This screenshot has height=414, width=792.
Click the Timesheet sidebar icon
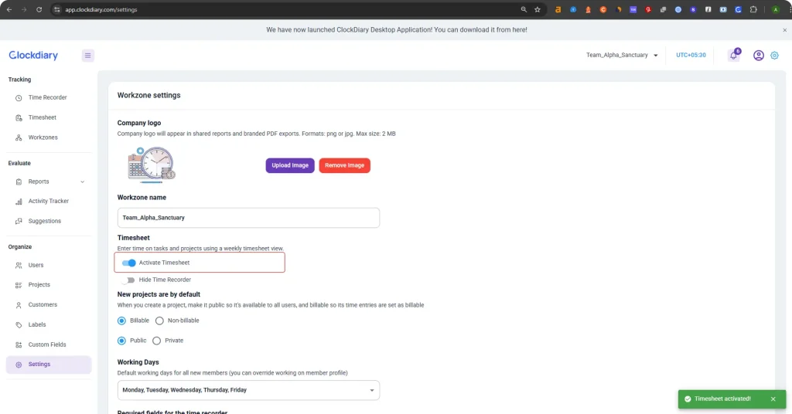click(x=19, y=118)
